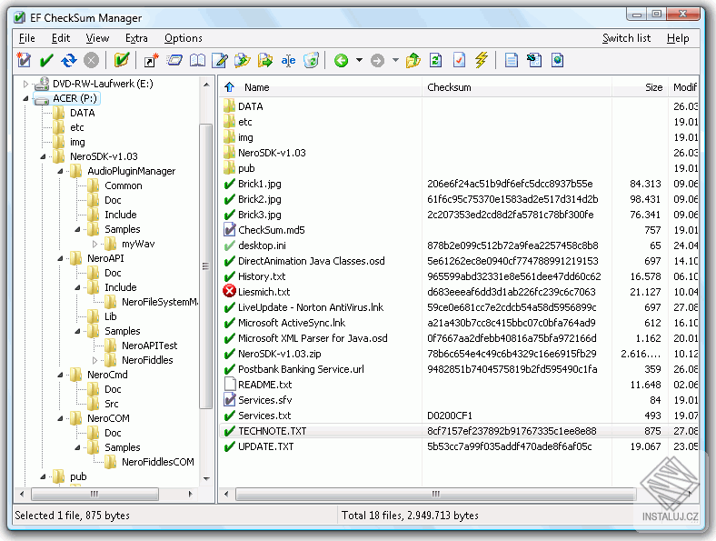The width and height of the screenshot is (716, 541).
Task: Select Services.sfv in the file list
Action: [x=264, y=400]
